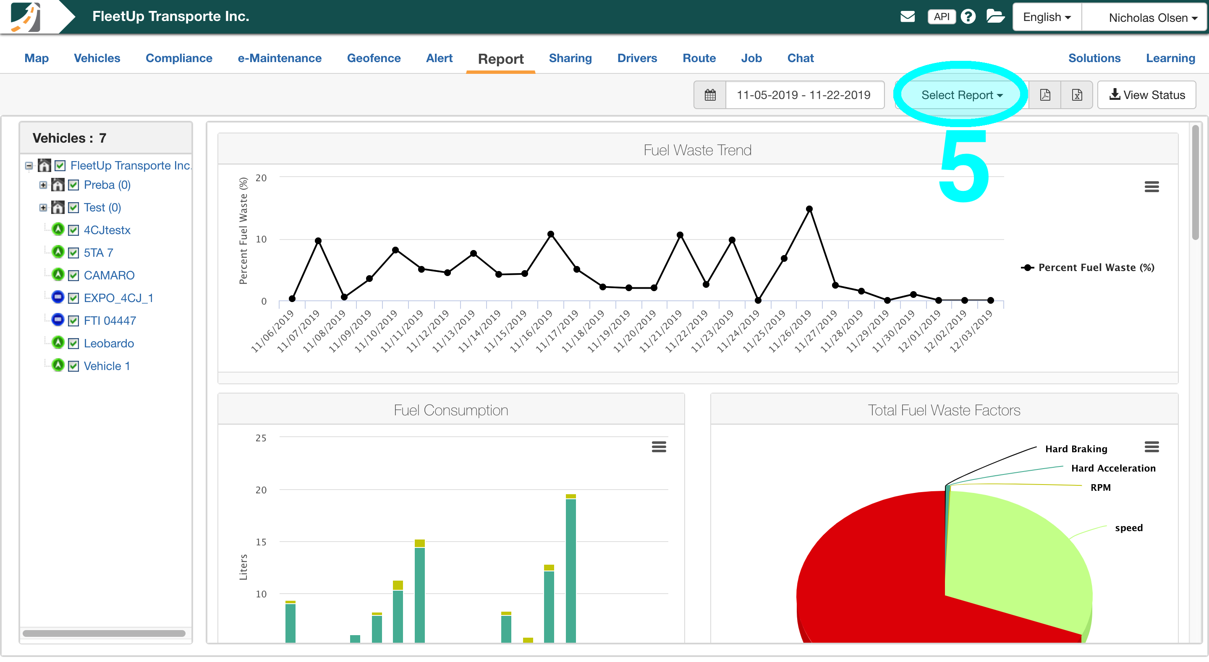Click 4CJtestx vehicle status icon
1209x662 pixels.
[58, 229]
